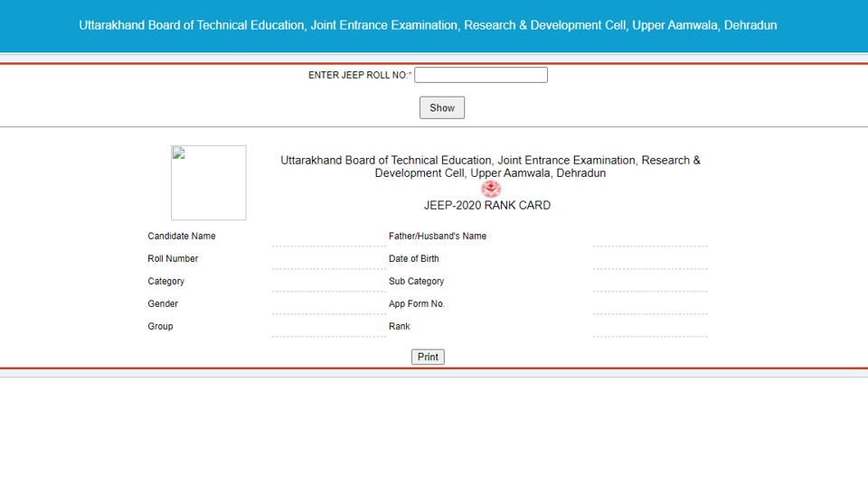
Task: Click the 'Category' label in the left column
Action: click(166, 282)
